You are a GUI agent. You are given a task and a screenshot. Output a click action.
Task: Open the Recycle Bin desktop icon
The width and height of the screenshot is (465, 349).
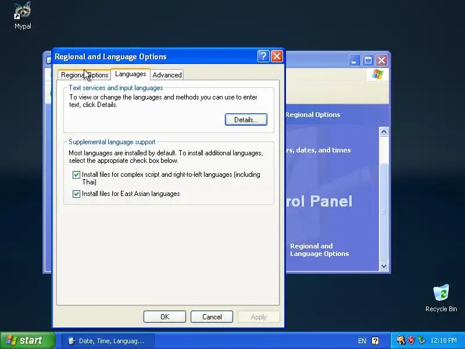pyautogui.click(x=441, y=298)
